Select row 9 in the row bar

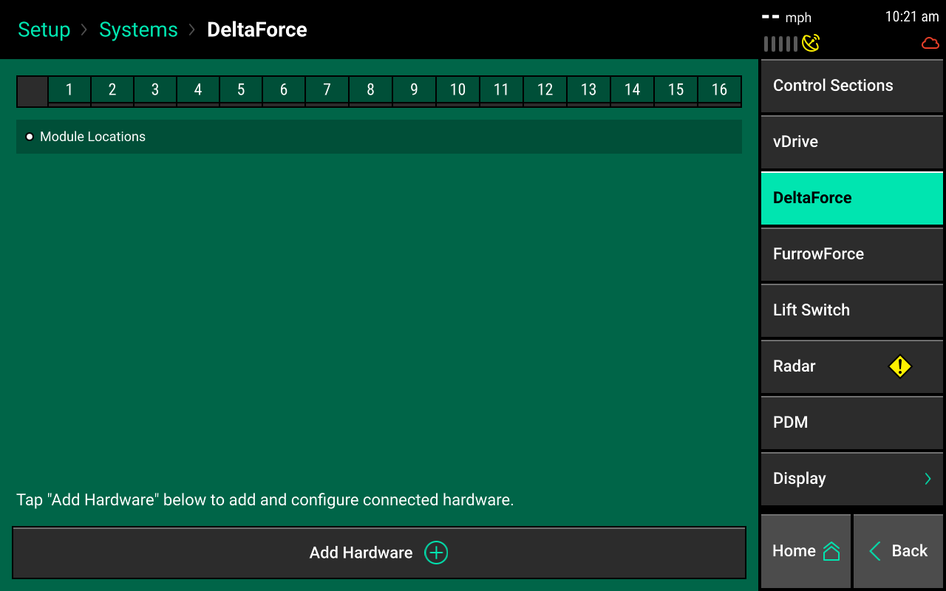pos(414,90)
